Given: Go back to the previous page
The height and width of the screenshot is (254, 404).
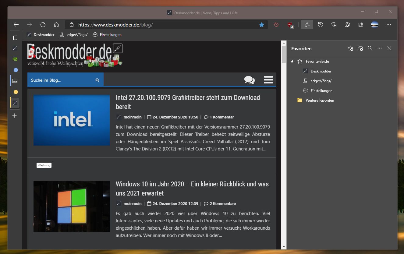Looking at the screenshot, I should tap(16, 25).
